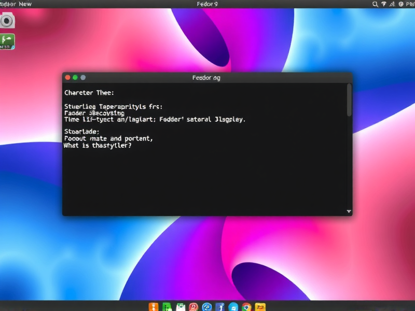Select the Wi-Fi status icon in the top bar
The image size is (415, 311).
click(x=383, y=4)
